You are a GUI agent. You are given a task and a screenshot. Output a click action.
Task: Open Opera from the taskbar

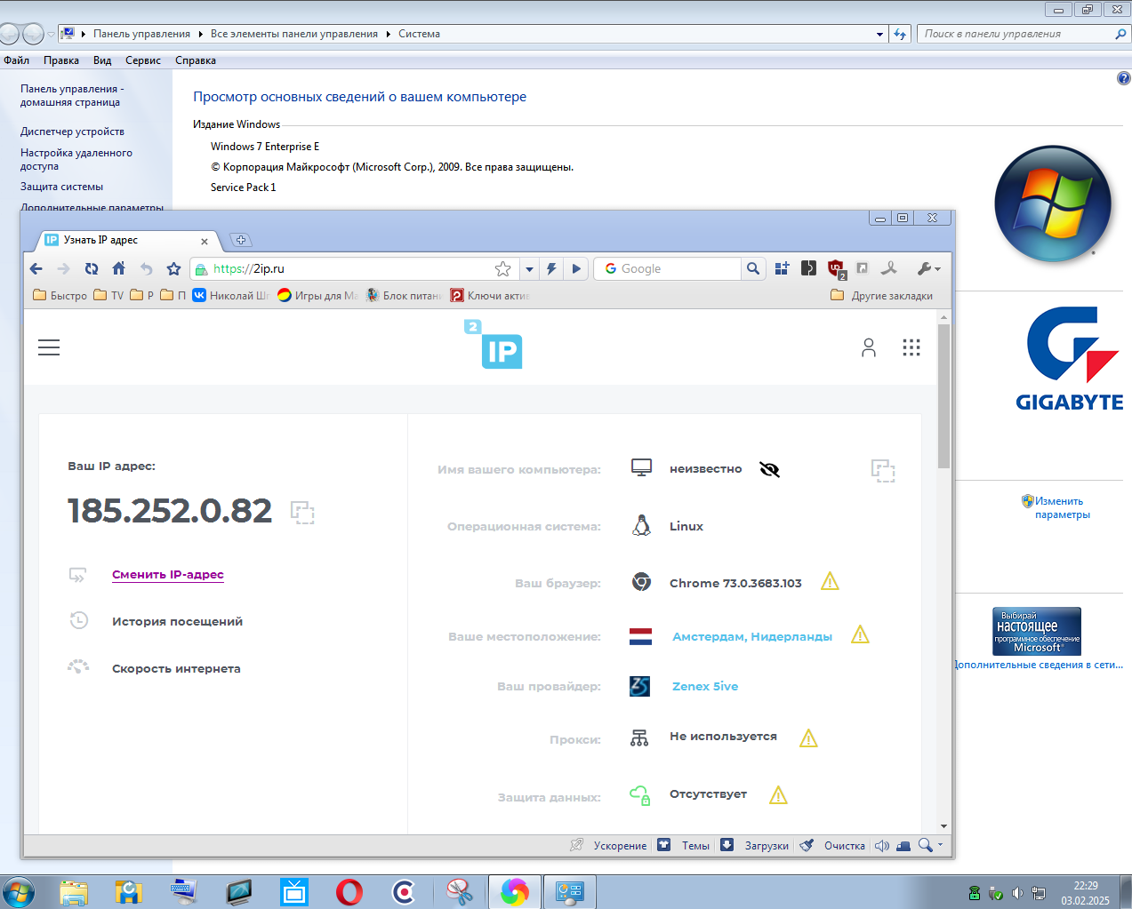(349, 892)
